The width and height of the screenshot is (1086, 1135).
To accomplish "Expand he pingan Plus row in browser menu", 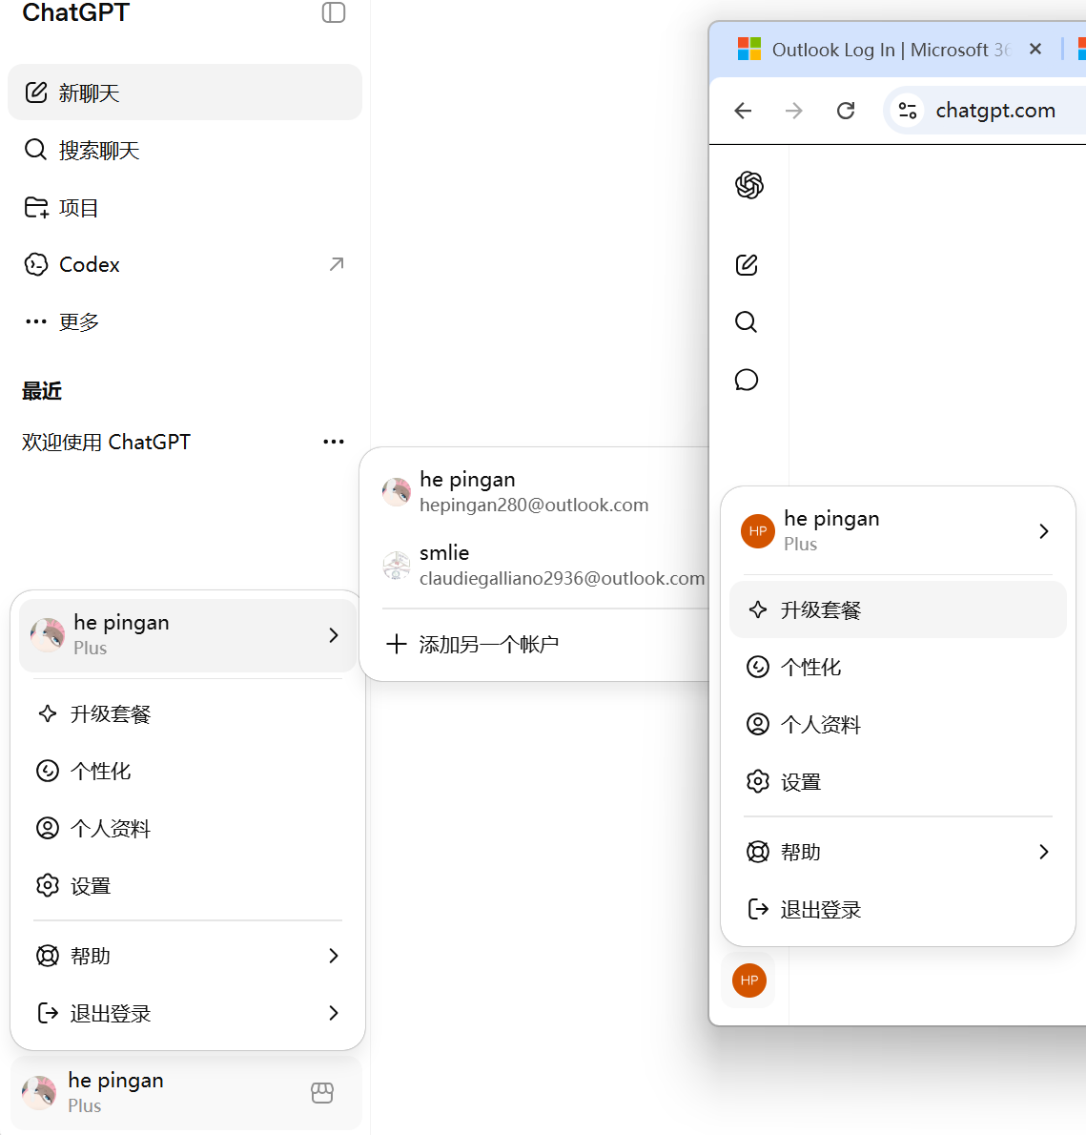I will tap(898, 531).
